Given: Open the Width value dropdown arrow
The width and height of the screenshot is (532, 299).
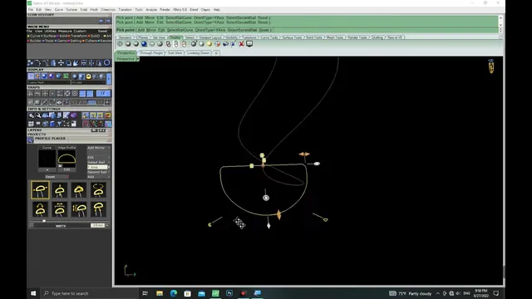Looking at the screenshot, I should coord(107,225).
